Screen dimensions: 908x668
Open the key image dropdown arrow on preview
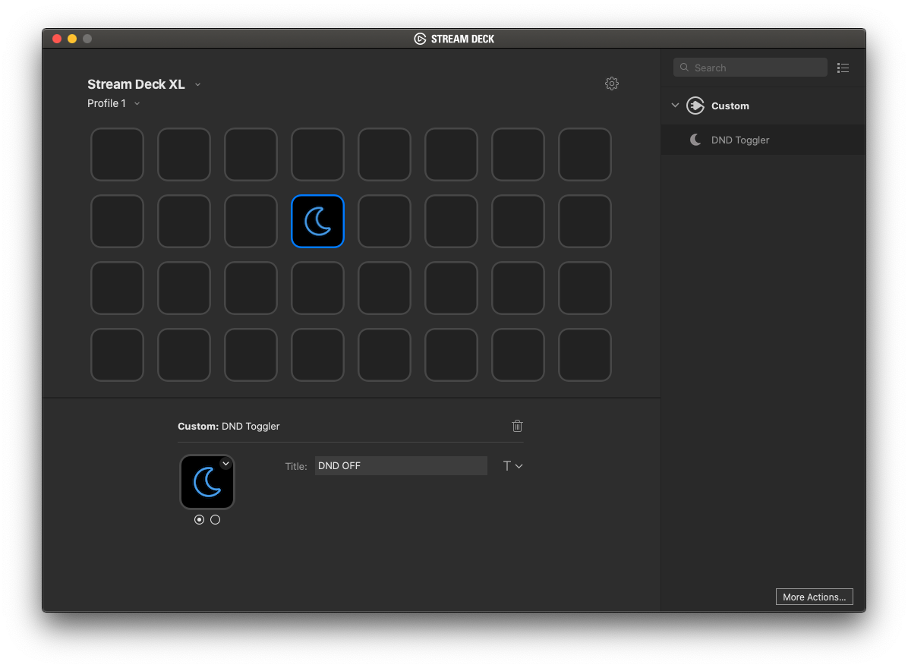tap(225, 463)
